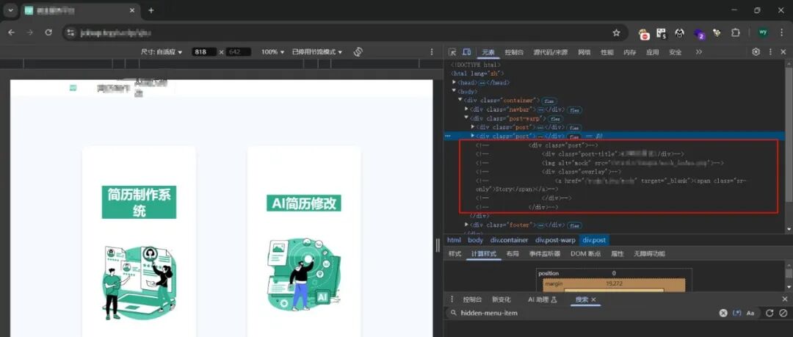Expand the div footer node
This screenshot has width=793, height=337.
point(466,224)
